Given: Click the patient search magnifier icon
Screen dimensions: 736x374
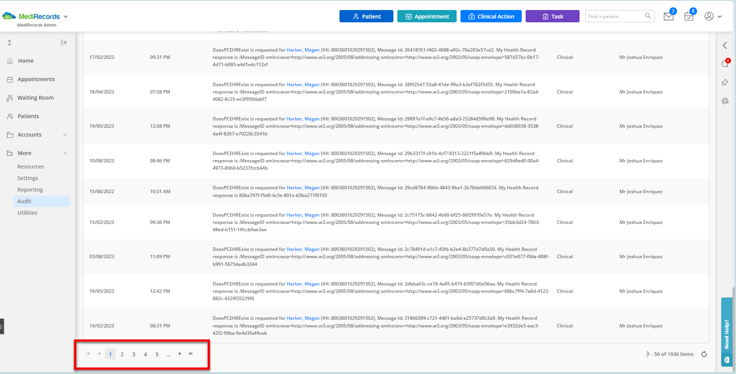Looking at the screenshot, I should [648, 16].
